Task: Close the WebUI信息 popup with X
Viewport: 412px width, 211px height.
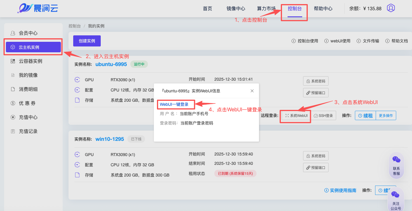Action: [x=252, y=91]
